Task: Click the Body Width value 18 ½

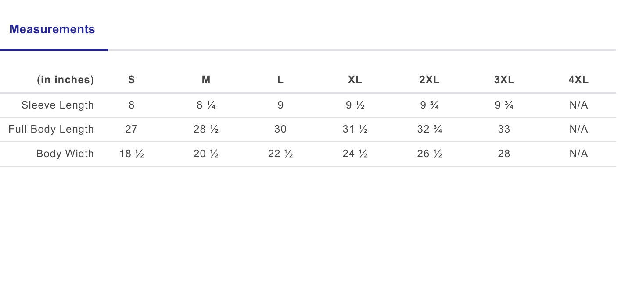Action: (x=132, y=154)
